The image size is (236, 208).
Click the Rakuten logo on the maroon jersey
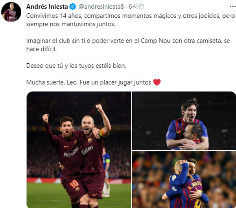click(x=71, y=153)
